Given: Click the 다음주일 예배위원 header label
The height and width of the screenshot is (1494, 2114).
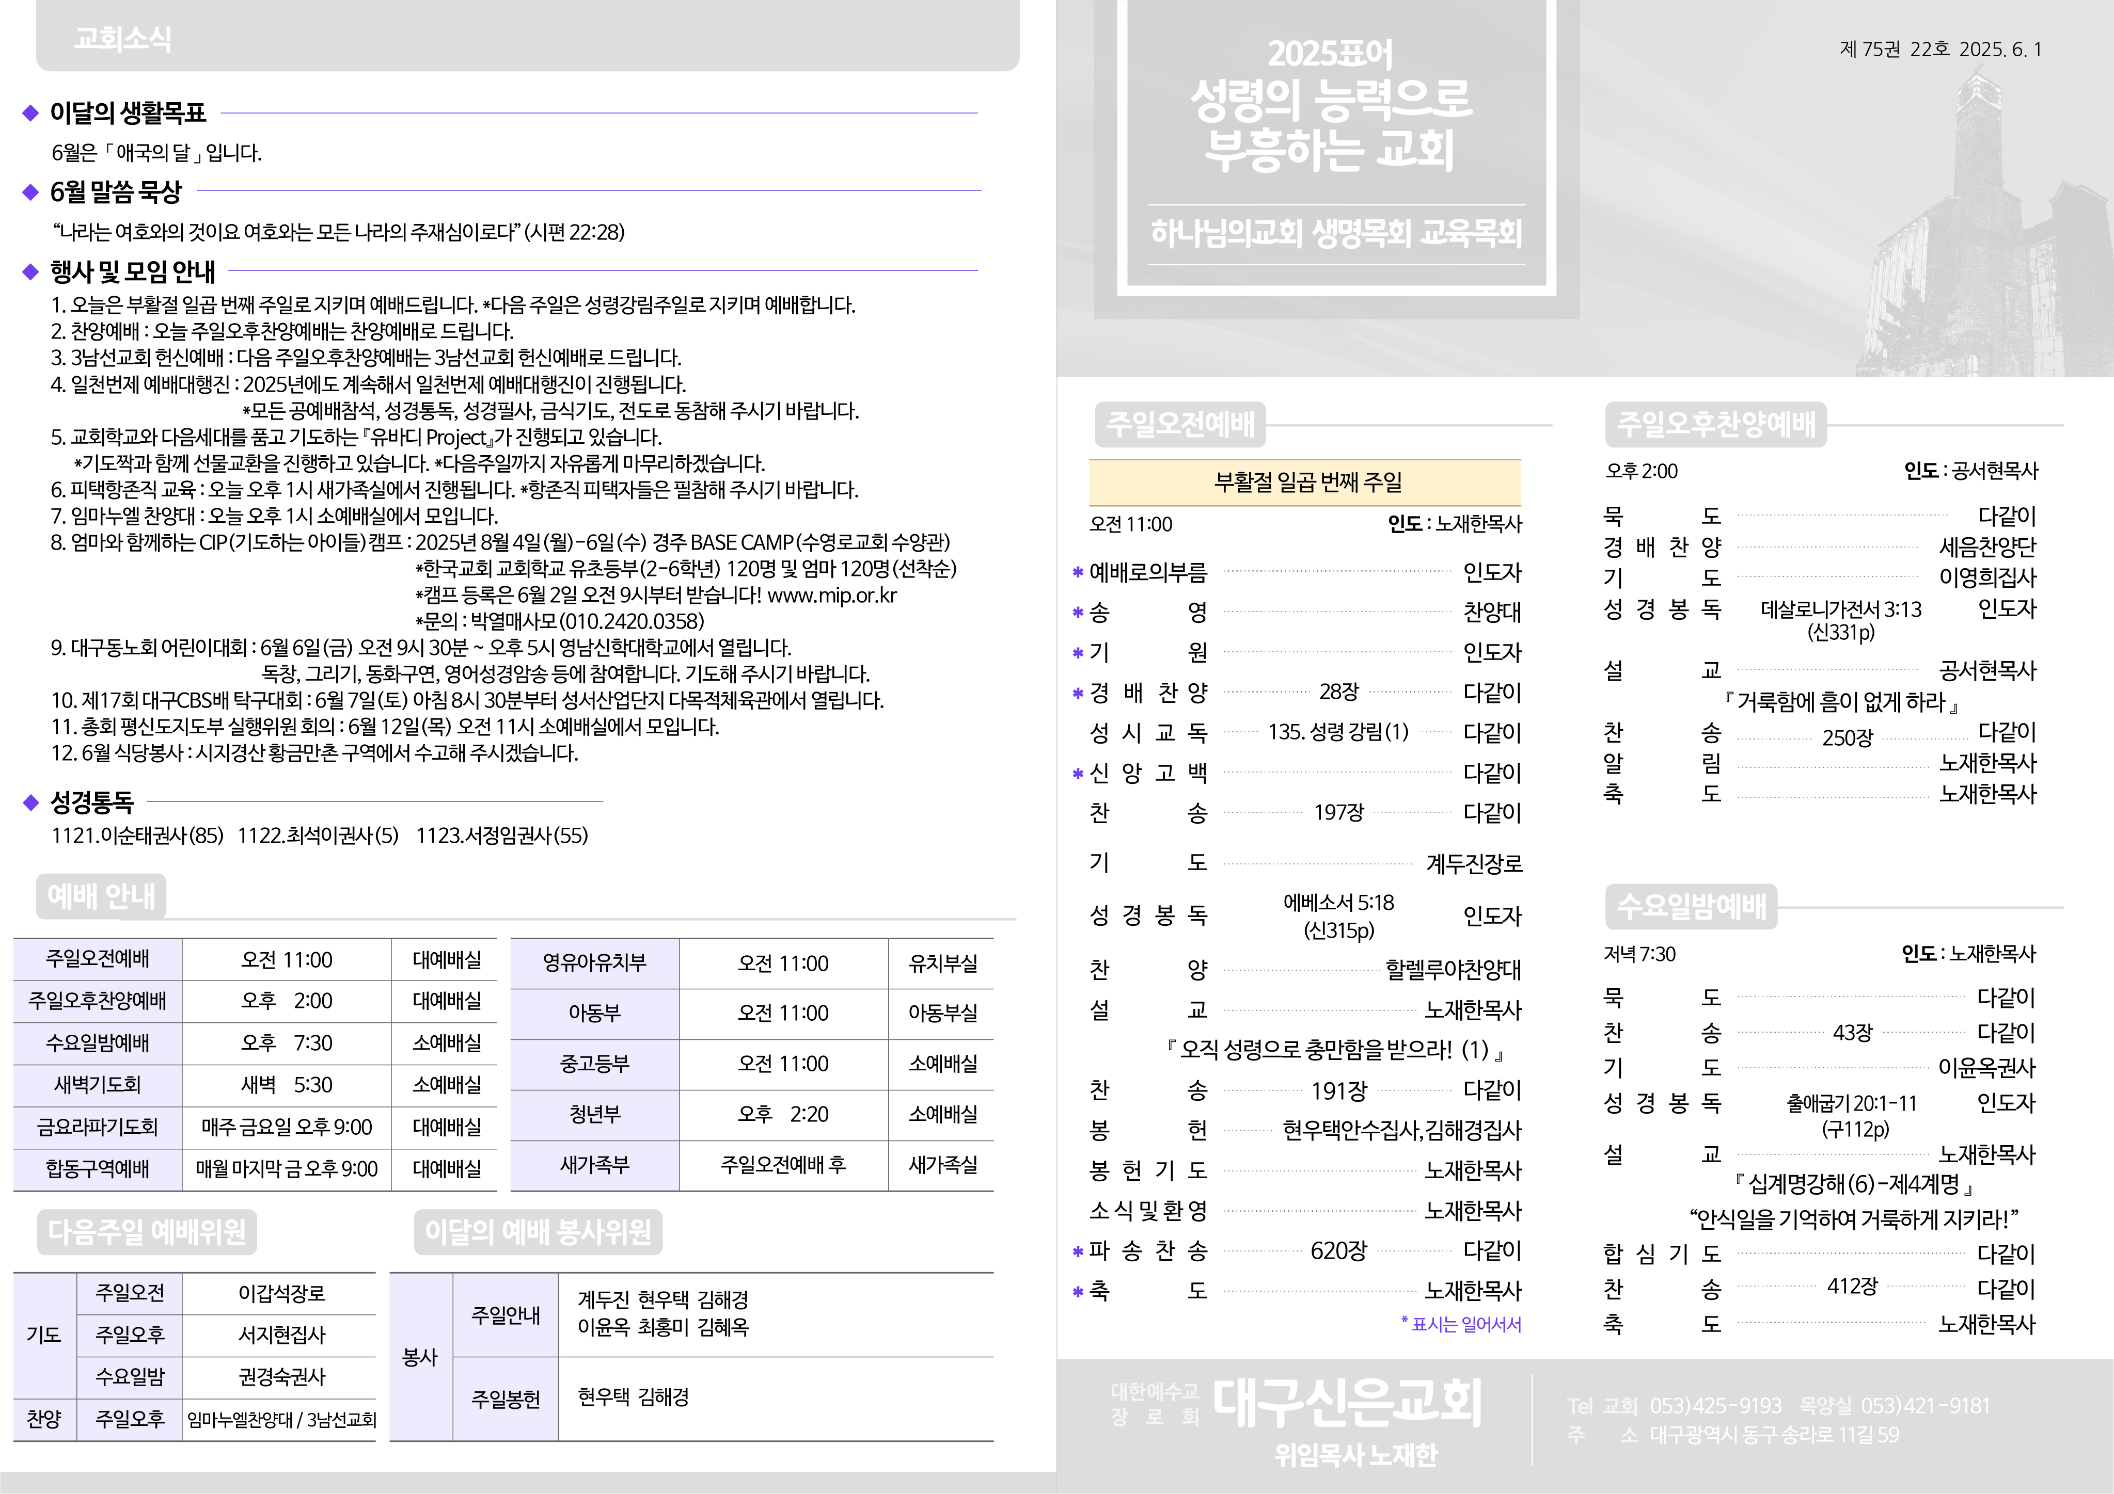Looking at the screenshot, I should coord(147,1232).
